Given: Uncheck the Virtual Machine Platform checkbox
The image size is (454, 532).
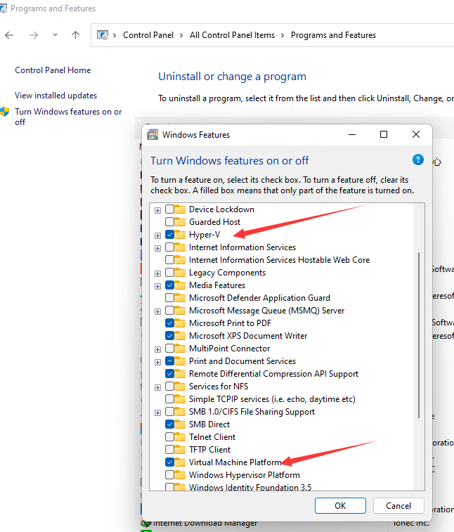Looking at the screenshot, I should click(169, 462).
